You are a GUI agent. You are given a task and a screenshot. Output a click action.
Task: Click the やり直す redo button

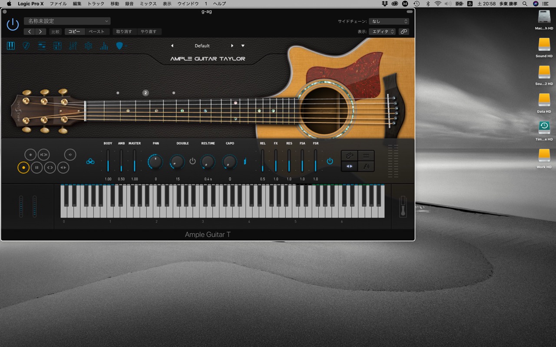coord(149,32)
